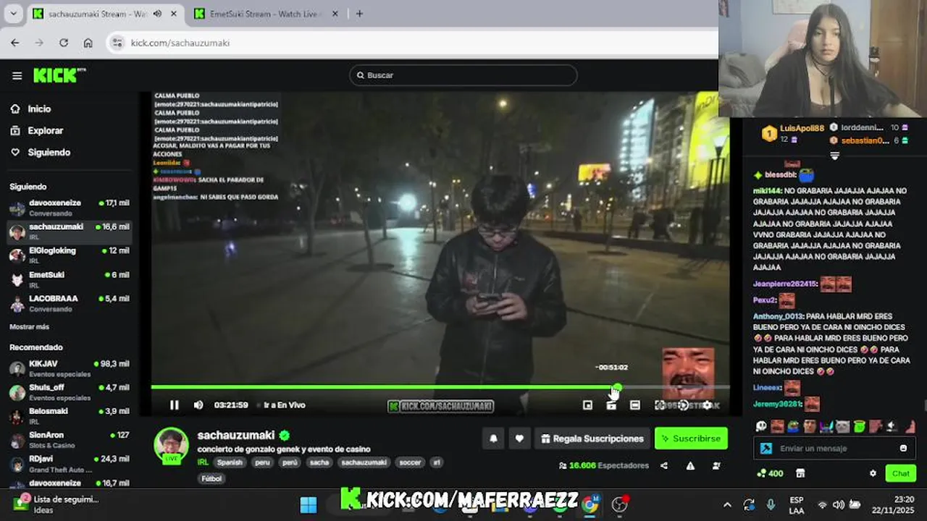The image size is (927, 521).
Task: Expand Mostrar más in followed list
Action: coord(29,327)
